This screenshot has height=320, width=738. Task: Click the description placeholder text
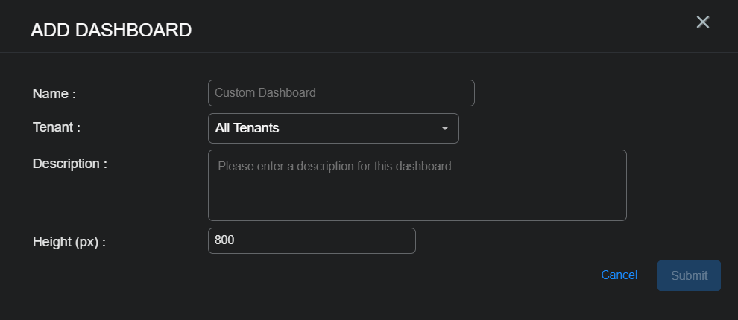coord(334,166)
